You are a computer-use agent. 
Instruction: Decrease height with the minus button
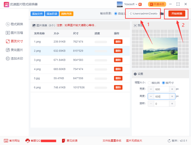151,96
